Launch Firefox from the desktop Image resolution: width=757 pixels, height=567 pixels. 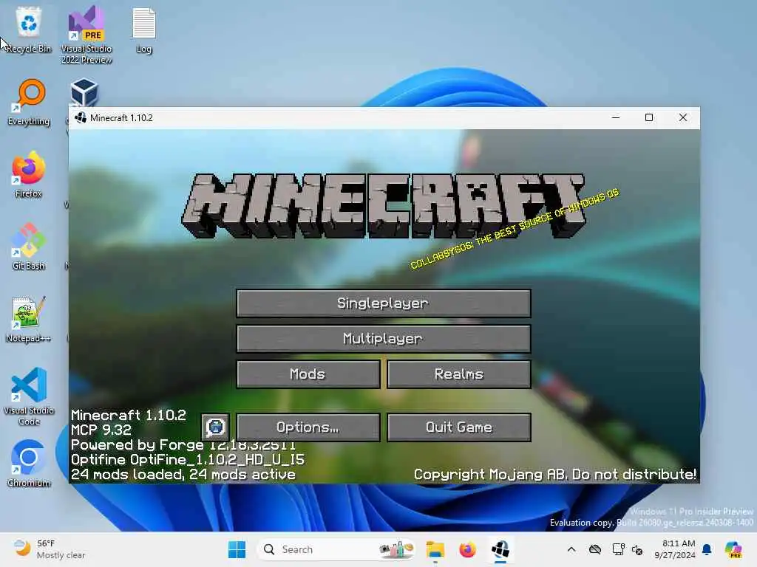[29, 174]
